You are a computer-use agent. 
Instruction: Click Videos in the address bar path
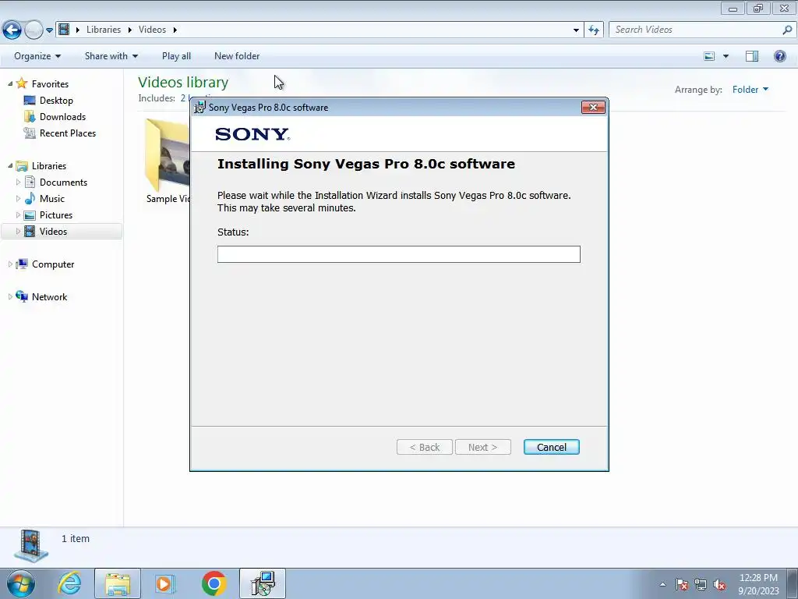coord(152,30)
